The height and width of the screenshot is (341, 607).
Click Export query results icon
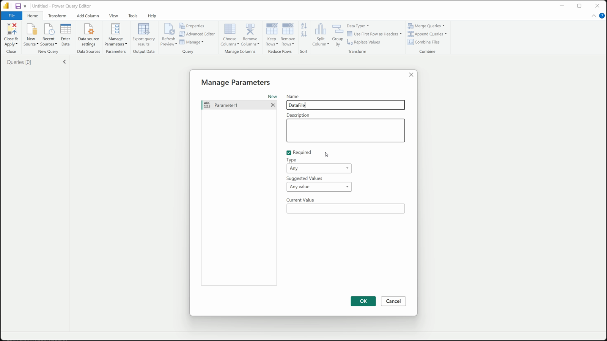144,29
